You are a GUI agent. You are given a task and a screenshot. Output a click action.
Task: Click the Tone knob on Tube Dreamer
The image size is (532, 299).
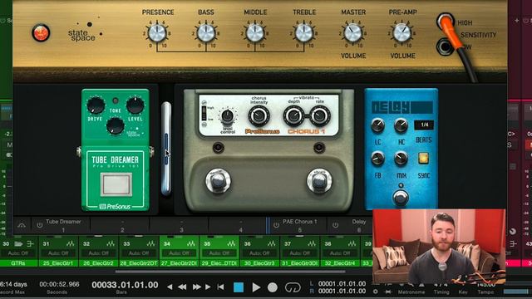click(116, 125)
